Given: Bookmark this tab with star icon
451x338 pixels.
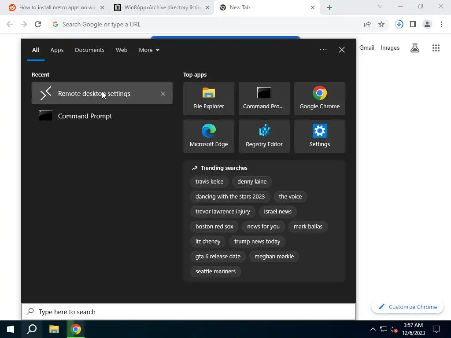Looking at the screenshot, I should pos(381,25).
